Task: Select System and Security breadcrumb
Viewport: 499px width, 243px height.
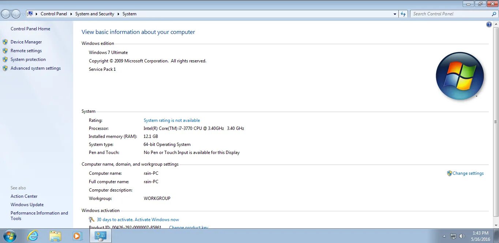Action: pos(95,14)
